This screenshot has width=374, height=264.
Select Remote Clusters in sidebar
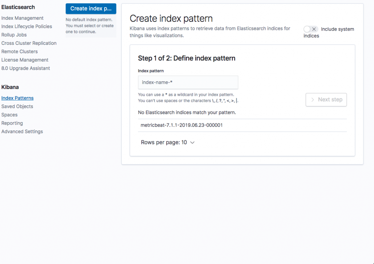tap(20, 51)
